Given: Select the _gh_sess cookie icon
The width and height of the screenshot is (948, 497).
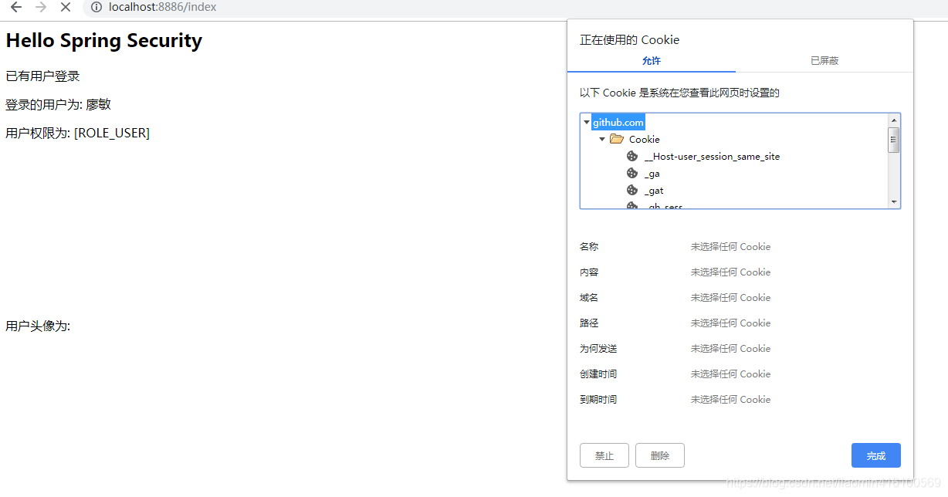Looking at the screenshot, I should (631, 206).
